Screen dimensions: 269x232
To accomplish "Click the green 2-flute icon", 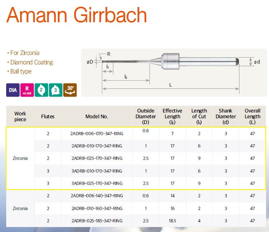I will pyautogui.click(x=41, y=90).
